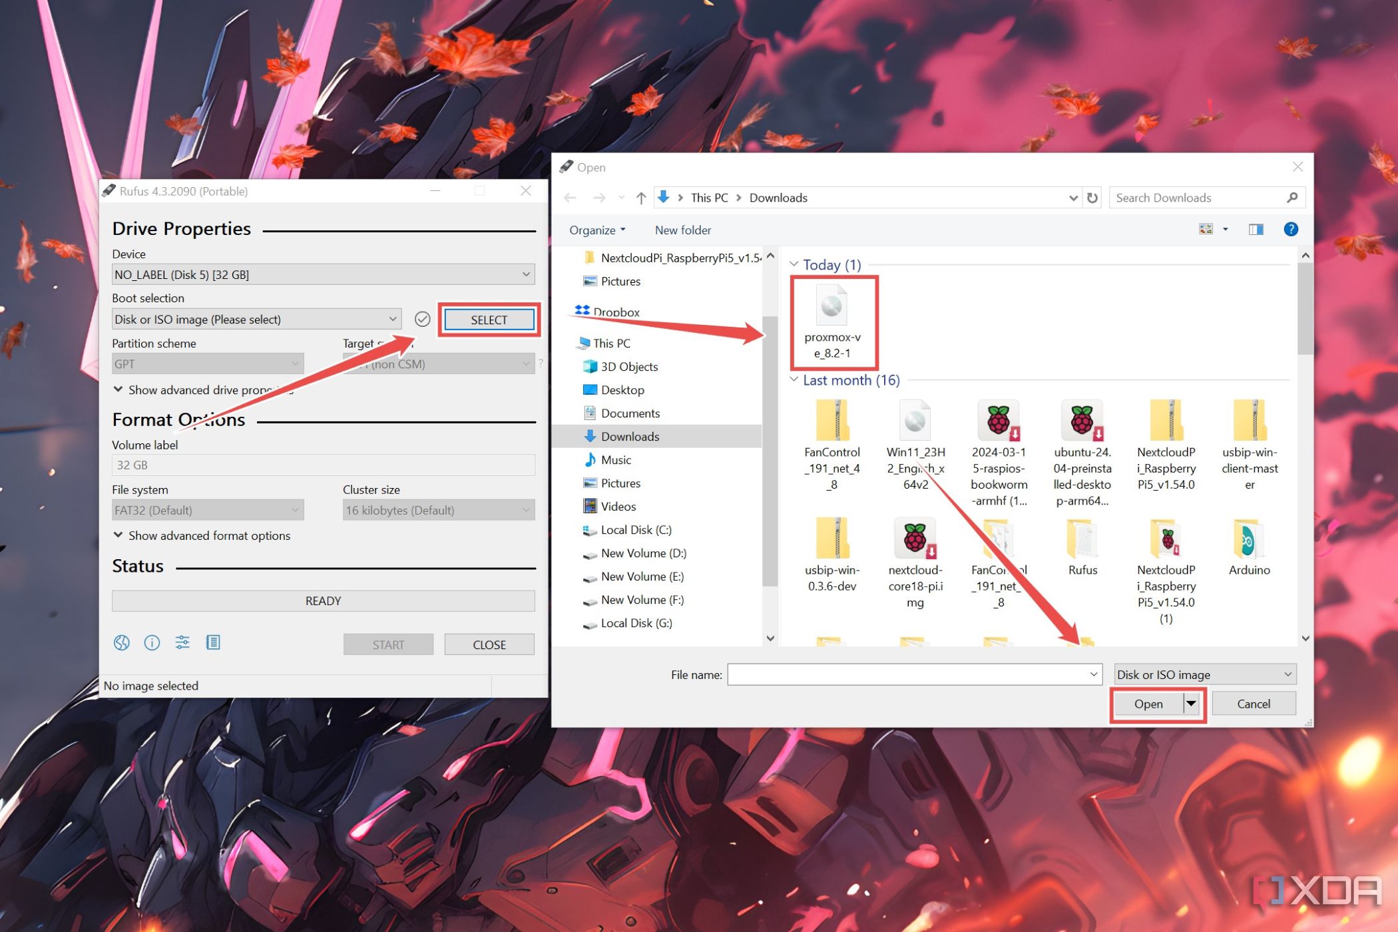Select Win11_23H2_English_x64v2 ISO file
1398x932 pixels.
coord(915,445)
